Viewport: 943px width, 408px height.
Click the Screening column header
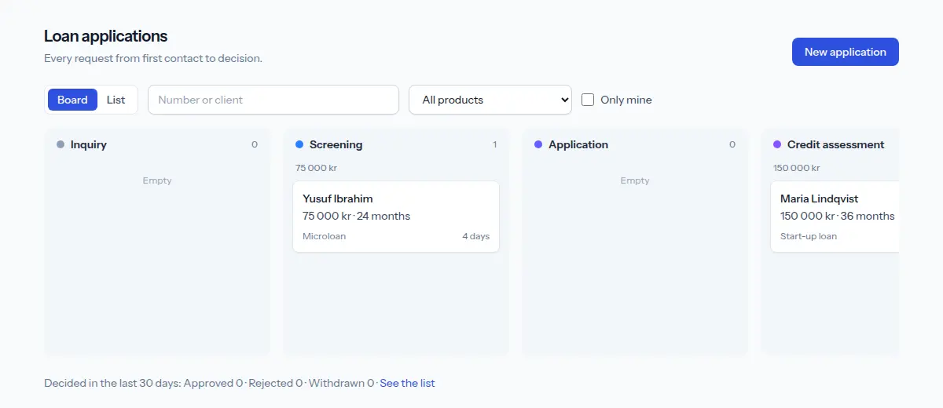coord(336,144)
